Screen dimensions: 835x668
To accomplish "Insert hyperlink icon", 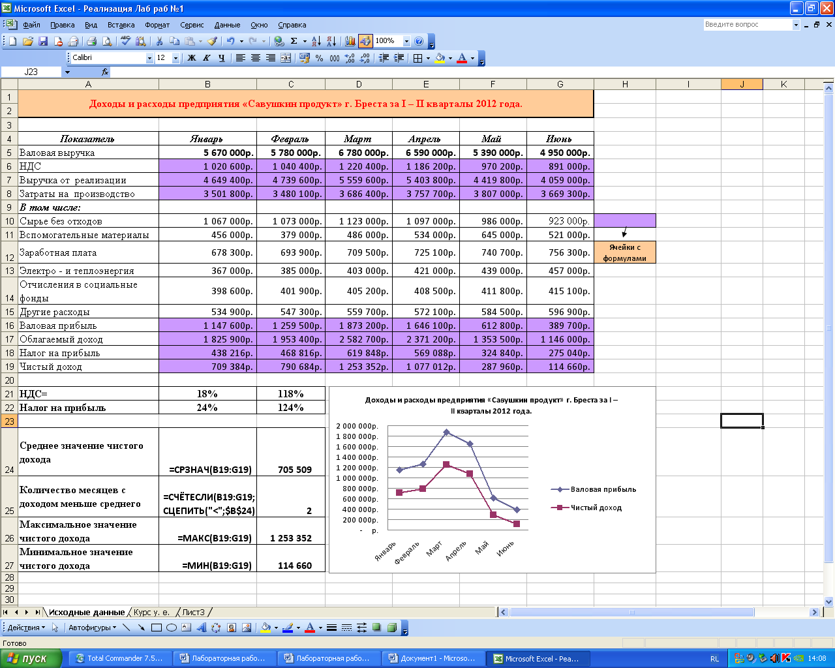I will click(x=279, y=41).
